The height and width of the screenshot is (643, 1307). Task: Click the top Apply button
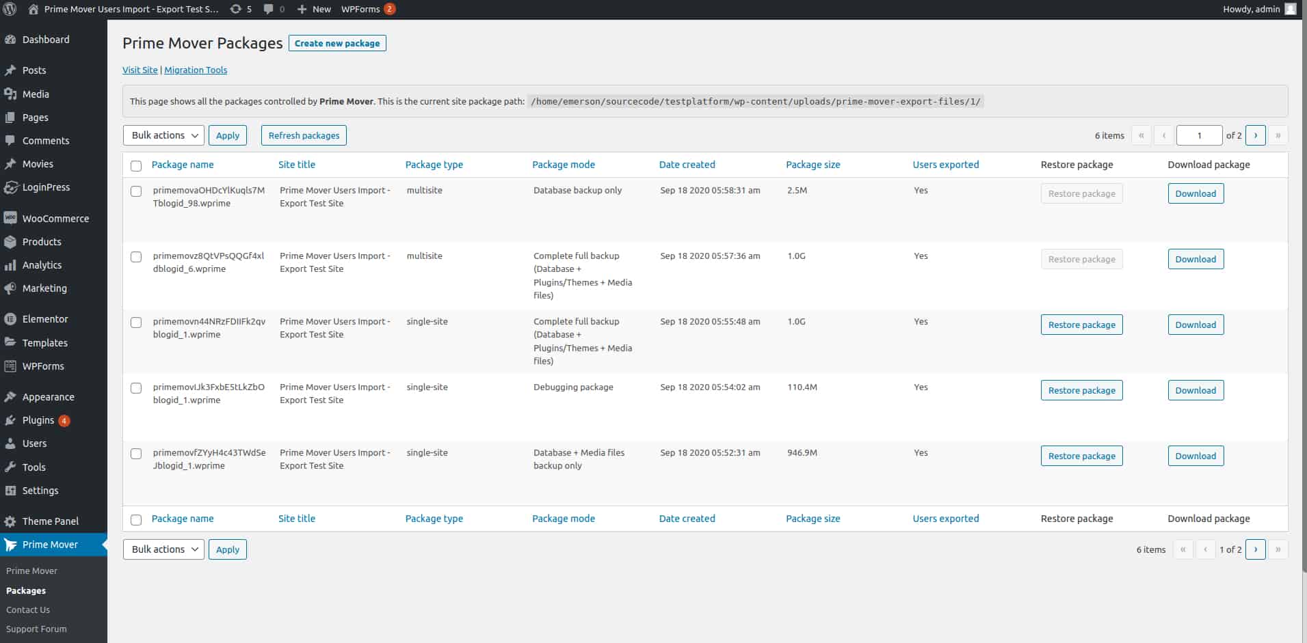click(228, 135)
